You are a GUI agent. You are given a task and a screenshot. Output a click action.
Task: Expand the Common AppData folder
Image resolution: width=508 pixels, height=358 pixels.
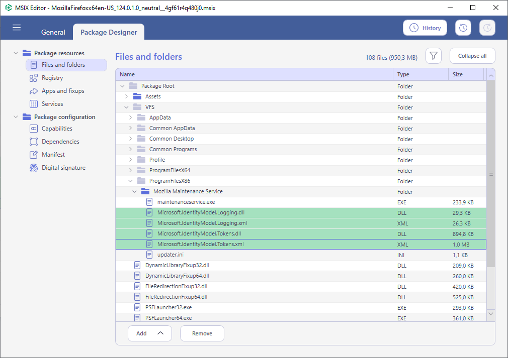coord(130,128)
